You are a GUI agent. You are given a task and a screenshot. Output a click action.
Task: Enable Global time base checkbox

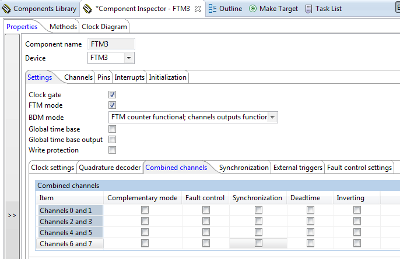pos(113,129)
